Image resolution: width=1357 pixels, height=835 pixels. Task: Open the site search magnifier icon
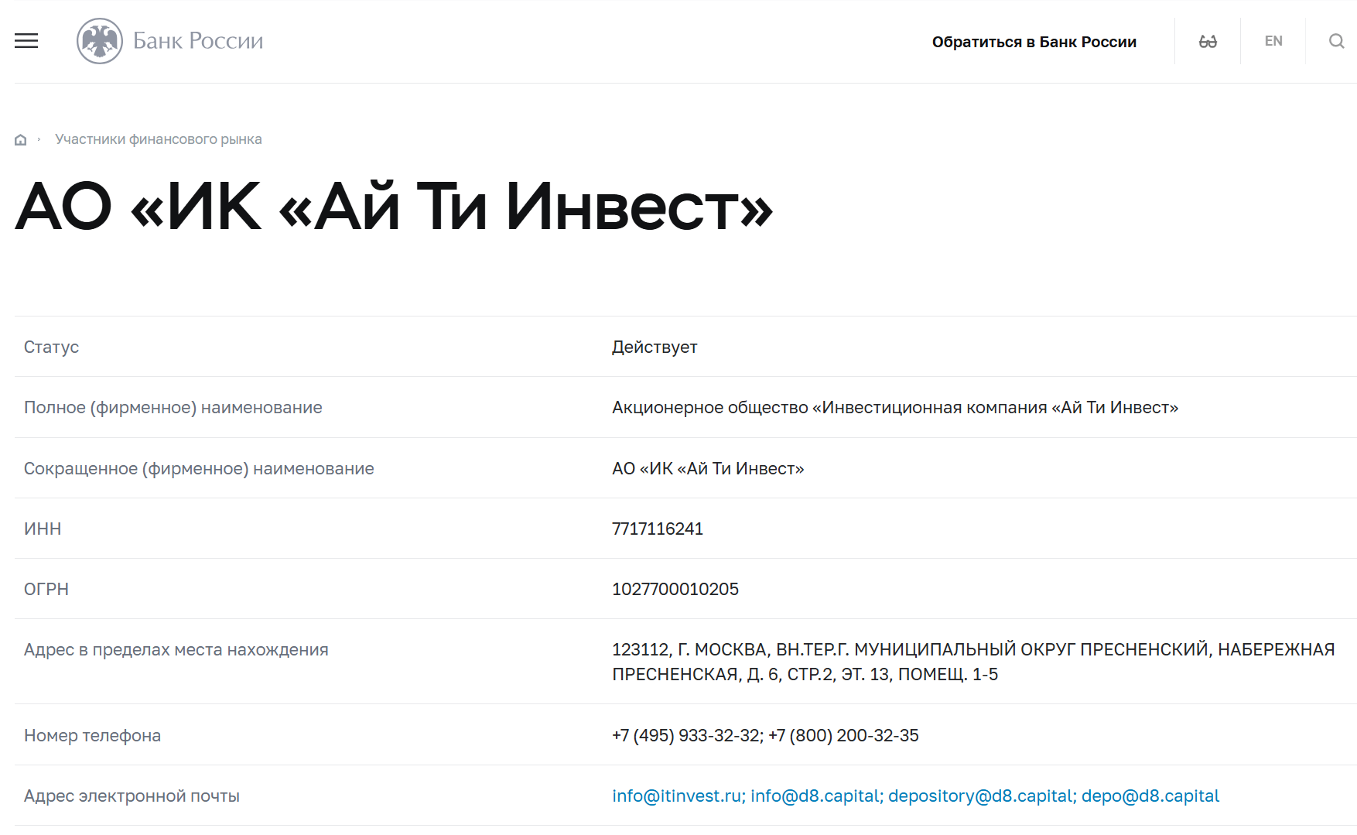1336,41
